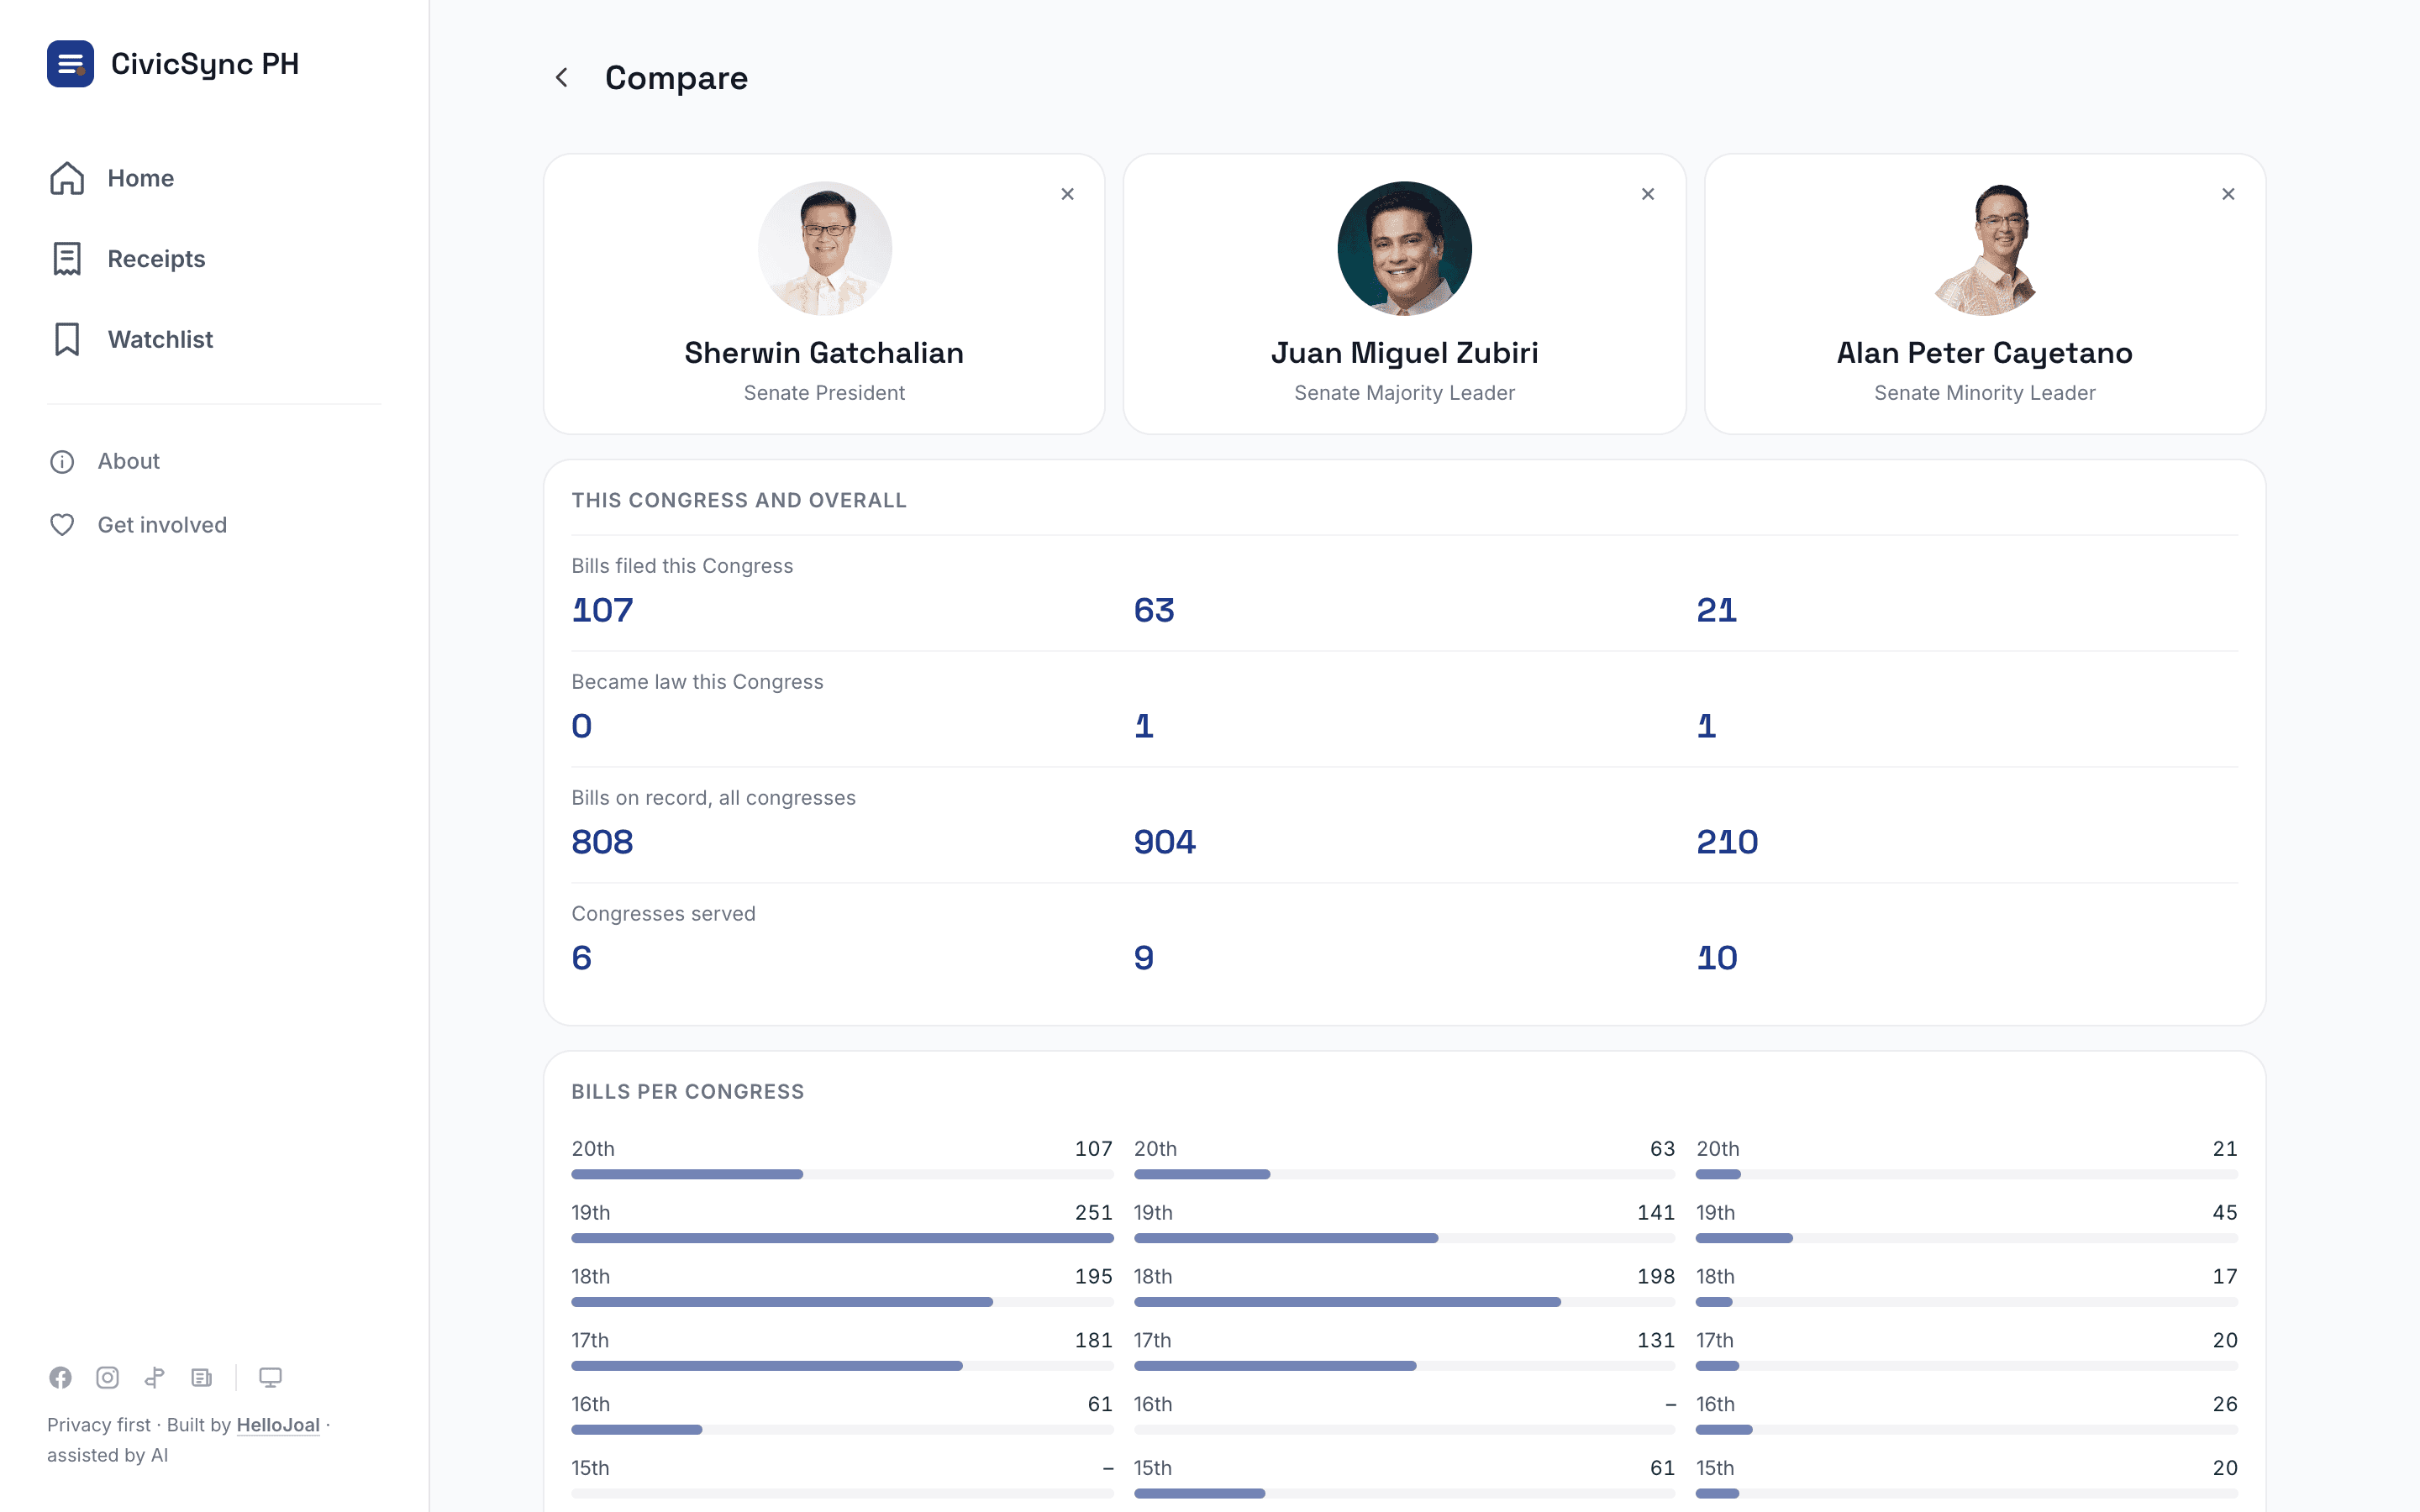Remove Juan Miguel Zubiri's card with its X
Image resolution: width=2420 pixels, height=1512 pixels.
(x=1648, y=194)
